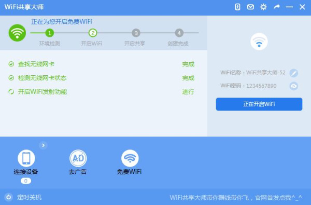Open 免费WiFi icon
This screenshot has width=311, height=205.
[x=130, y=158]
